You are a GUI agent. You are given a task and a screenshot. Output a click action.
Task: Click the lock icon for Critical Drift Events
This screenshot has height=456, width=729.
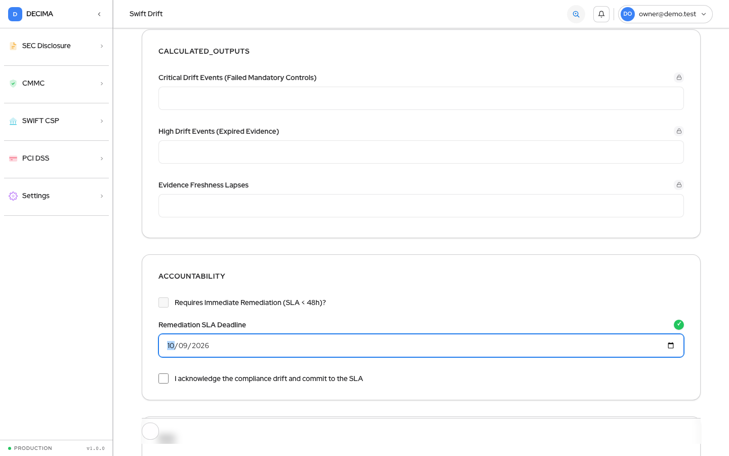point(679,78)
